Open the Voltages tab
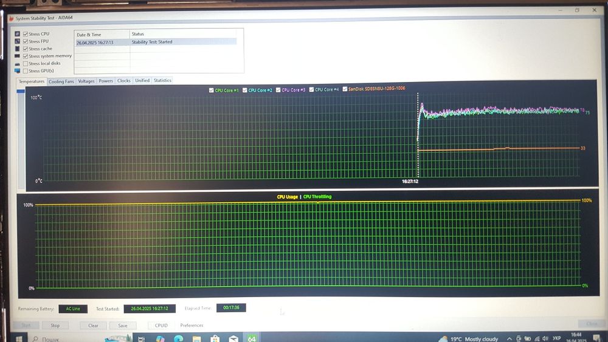 [86, 81]
